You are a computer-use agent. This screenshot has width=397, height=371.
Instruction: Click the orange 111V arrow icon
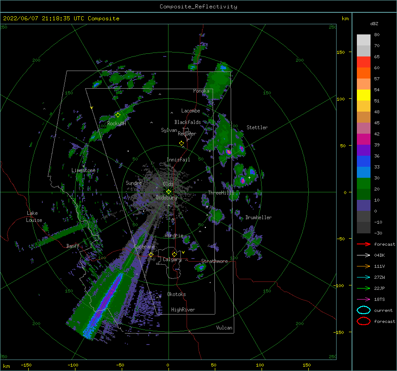(363, 266)
